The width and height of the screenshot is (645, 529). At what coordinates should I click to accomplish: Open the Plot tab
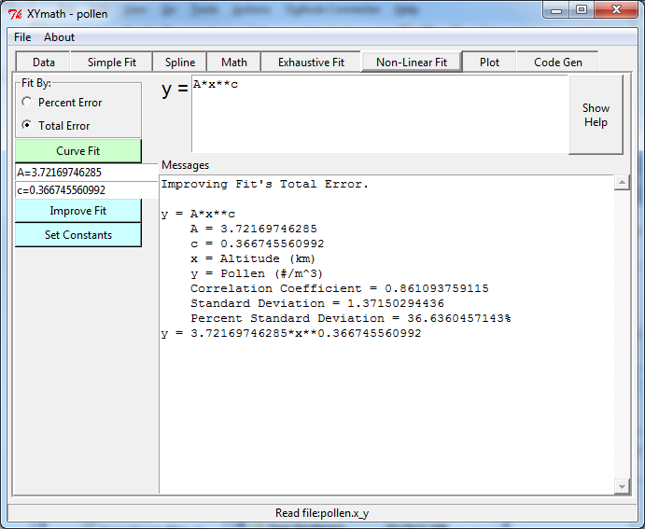coord(489,63)
